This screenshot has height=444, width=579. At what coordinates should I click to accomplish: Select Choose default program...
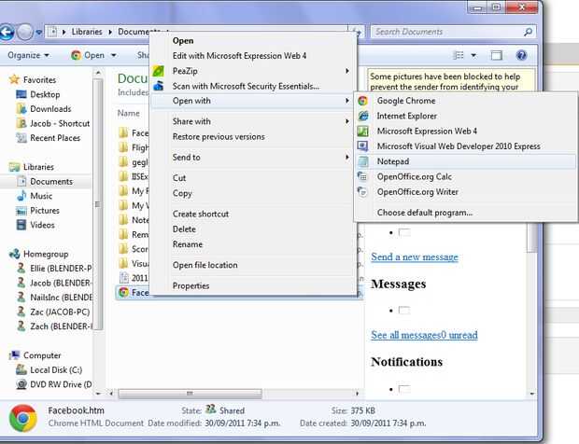pos(425,213)
